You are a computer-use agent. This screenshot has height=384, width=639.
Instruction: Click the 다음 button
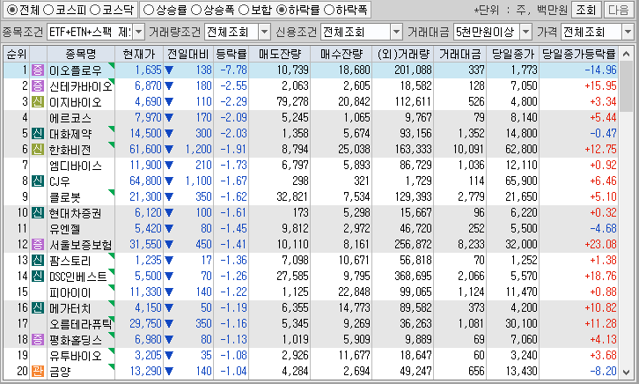click(x=619, y=10)
